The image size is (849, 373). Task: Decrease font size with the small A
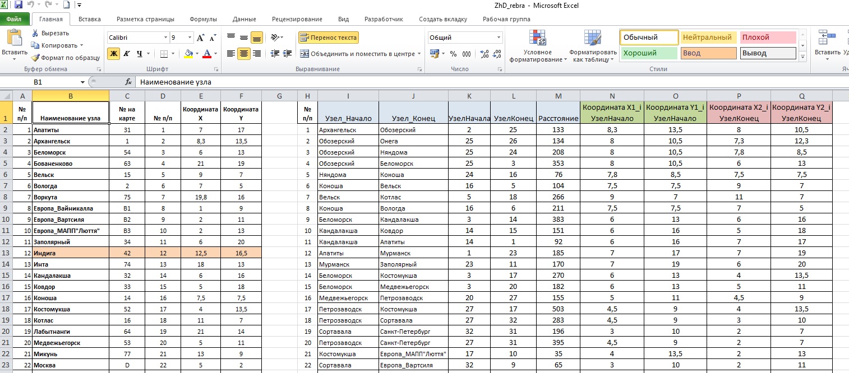213,38
